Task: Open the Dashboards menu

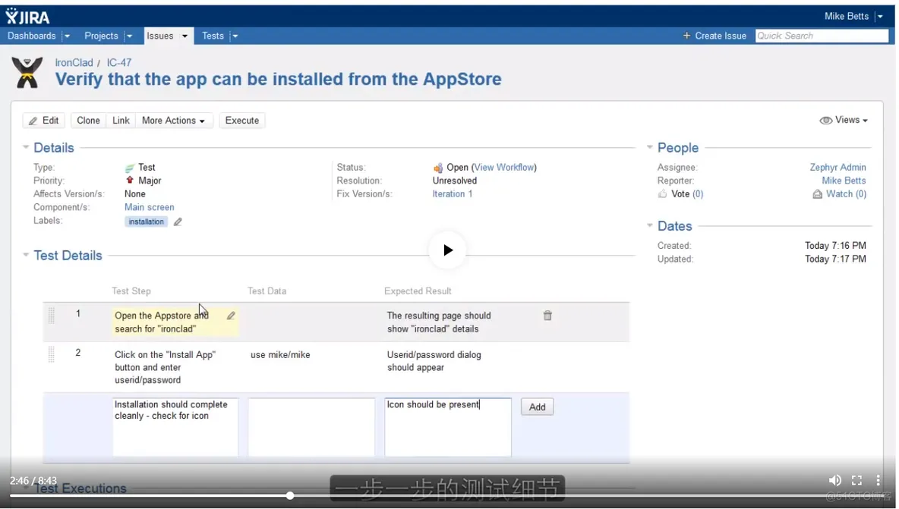Action: coord(32,36)
